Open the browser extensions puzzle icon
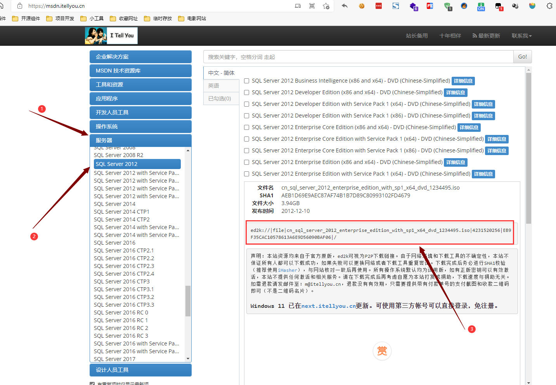 click(549, 6)
